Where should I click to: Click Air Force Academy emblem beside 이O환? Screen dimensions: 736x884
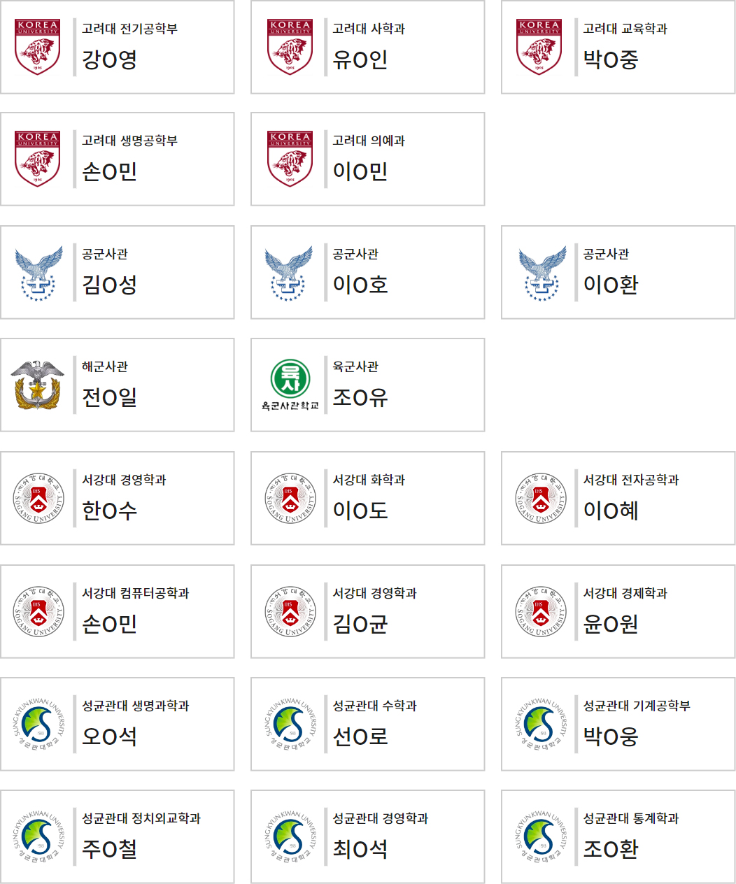540,273
